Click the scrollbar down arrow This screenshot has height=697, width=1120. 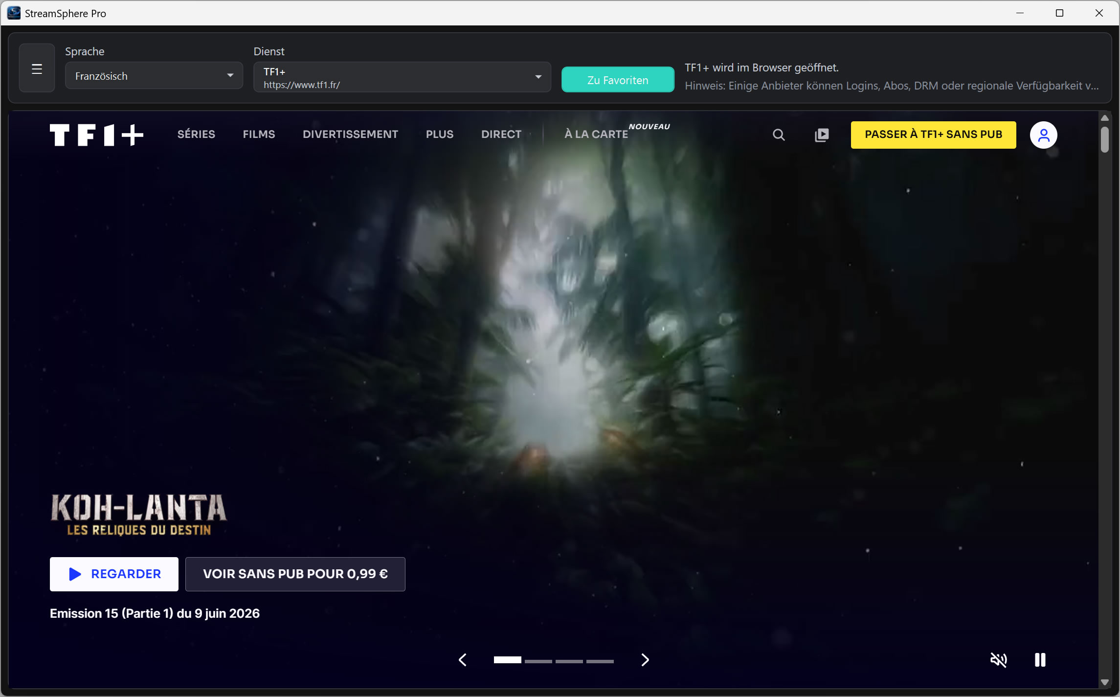click(1105, 682)
